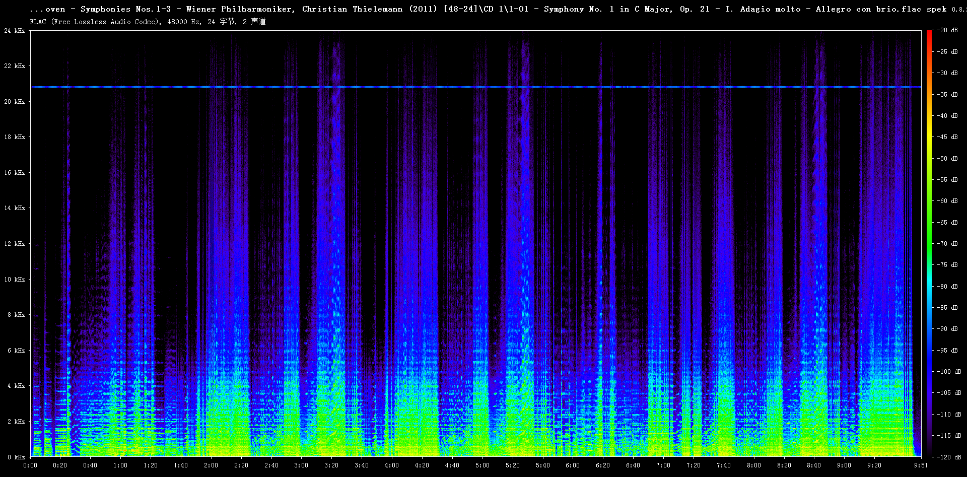This screenshot has height=477, width=967.
Task: Click the FLAC codec info text line
Action: click(x=148, y=22)
